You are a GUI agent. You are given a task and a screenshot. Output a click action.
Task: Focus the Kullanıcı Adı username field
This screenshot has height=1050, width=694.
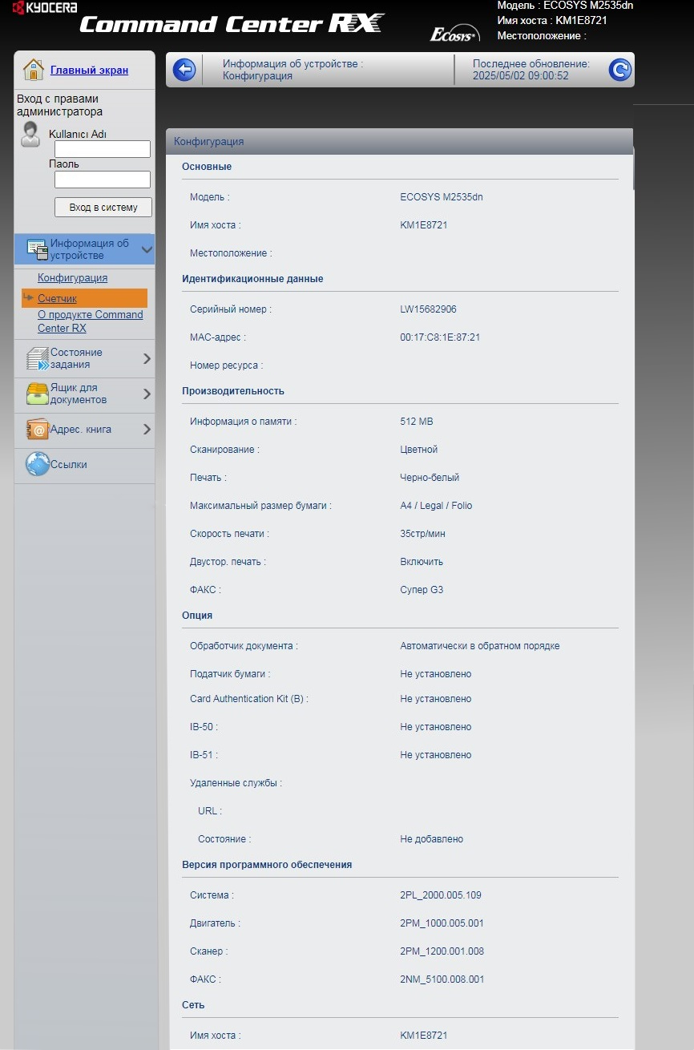(103, 149)
